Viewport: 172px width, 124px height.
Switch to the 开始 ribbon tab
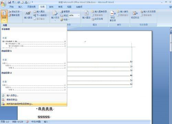click(x=11, y=7)
